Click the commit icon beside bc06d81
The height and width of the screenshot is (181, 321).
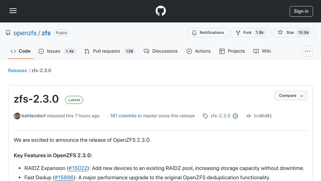coord(249,116)
